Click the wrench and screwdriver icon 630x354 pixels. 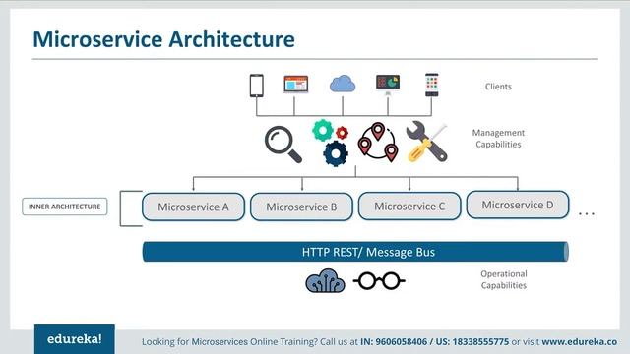[x=426, y=142]
